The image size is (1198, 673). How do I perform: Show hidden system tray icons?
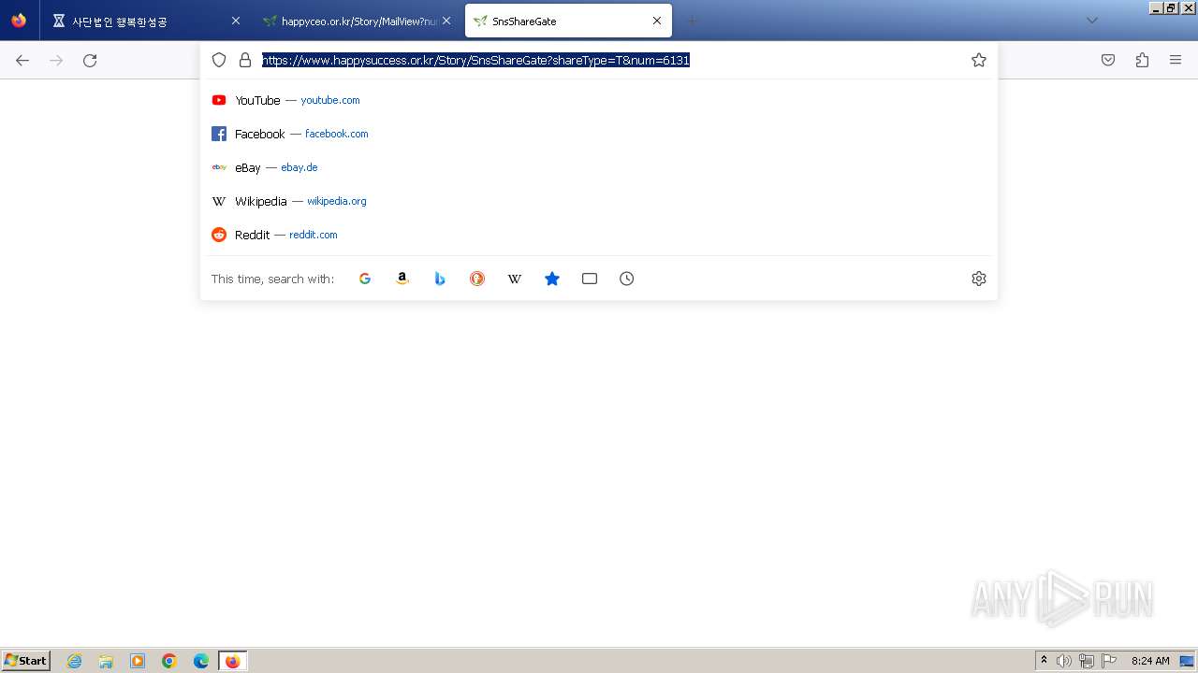(x=1045, y=661)
